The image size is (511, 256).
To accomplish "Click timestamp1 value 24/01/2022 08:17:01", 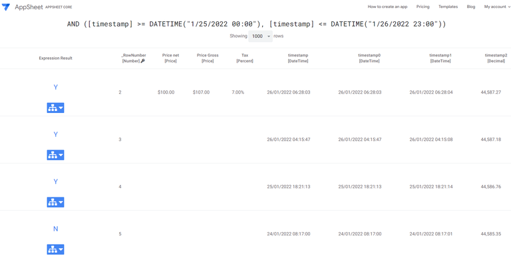I will pyautogui.click(x=431, y=234).
